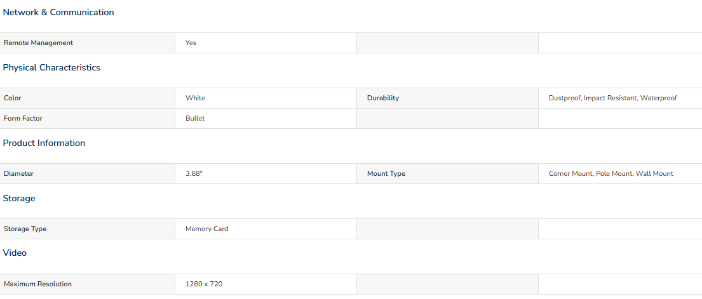Click the White color value
Screen dimensions: 702x299
click(195, 98)
